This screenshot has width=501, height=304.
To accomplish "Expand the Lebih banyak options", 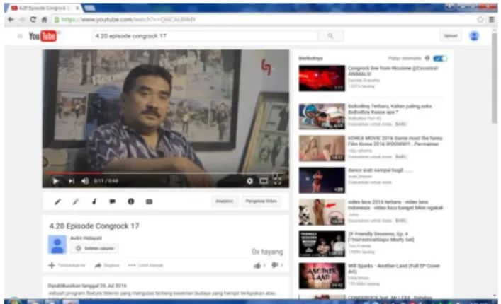I will point(146,265).
